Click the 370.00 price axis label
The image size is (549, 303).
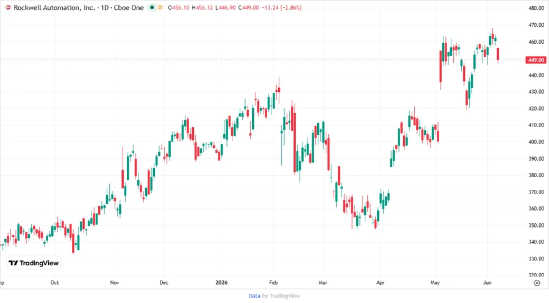coord(536,192)
